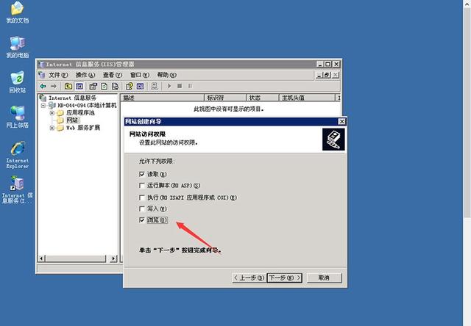Open Network Neighborhood desktop icon

click(18, 117)
